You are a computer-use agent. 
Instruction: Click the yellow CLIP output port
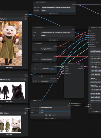(x=75, y=30)
